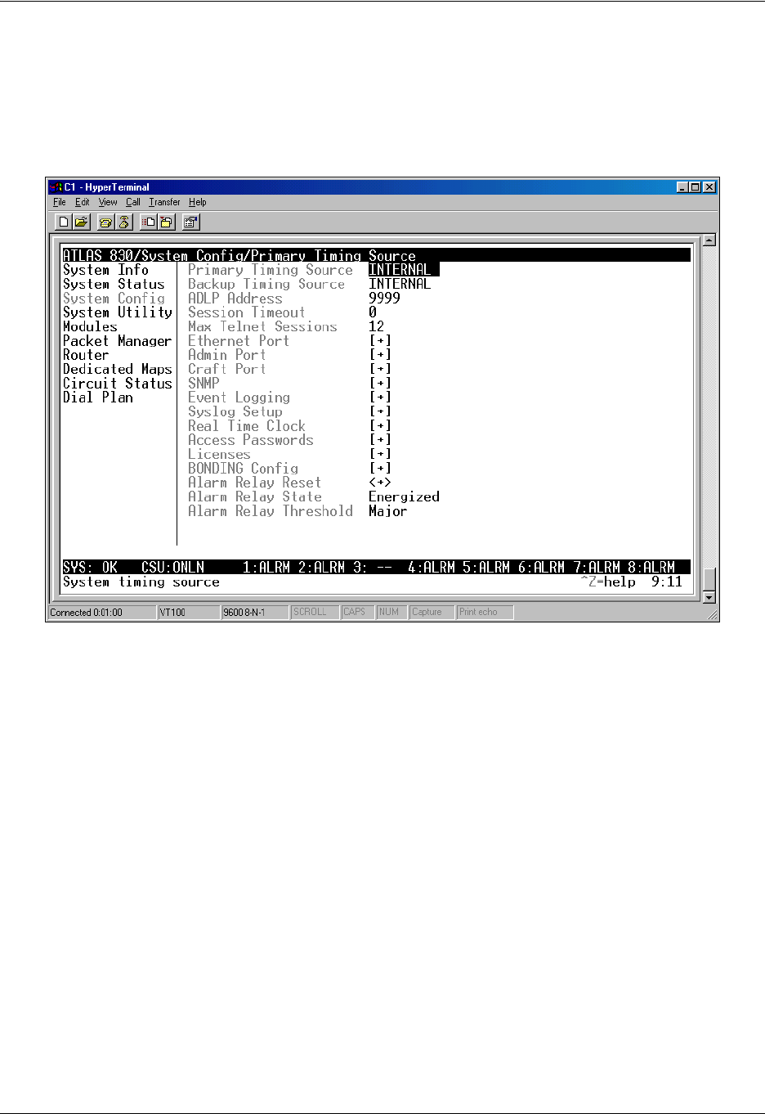Viewport: 765px width, 1114px height.
Task: Click the Open folder toolbar icon
Action: click(x=82, y=222)
